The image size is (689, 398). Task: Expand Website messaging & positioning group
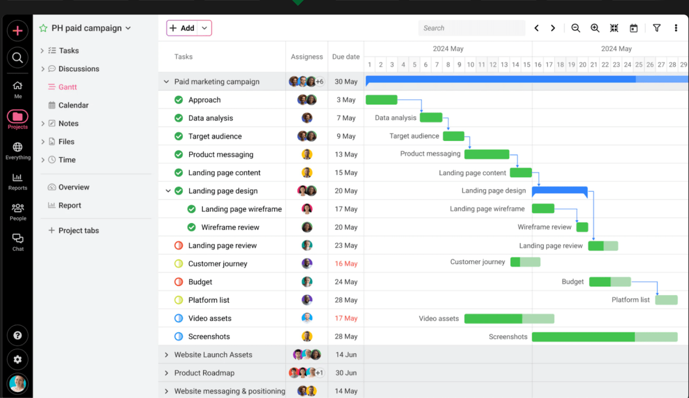[166, 391]
